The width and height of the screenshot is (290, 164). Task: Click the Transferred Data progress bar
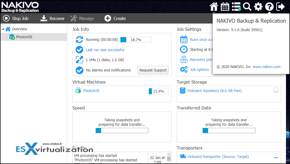[x=229, y=131]
